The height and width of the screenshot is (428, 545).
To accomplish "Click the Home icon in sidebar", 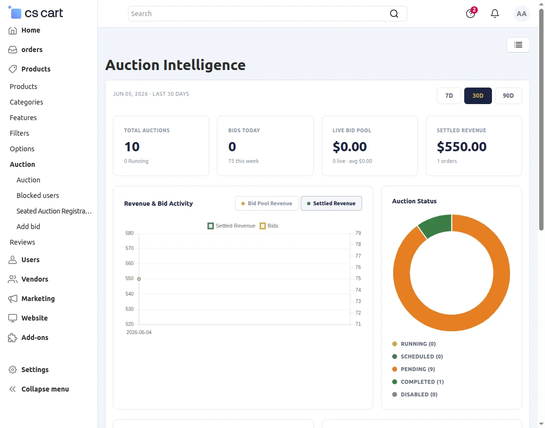I will [13, 31].
